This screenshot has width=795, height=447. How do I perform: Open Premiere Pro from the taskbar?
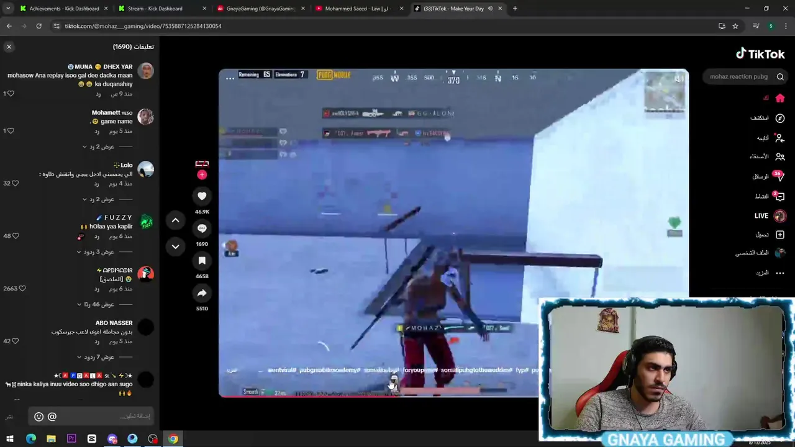click(71, 439)
